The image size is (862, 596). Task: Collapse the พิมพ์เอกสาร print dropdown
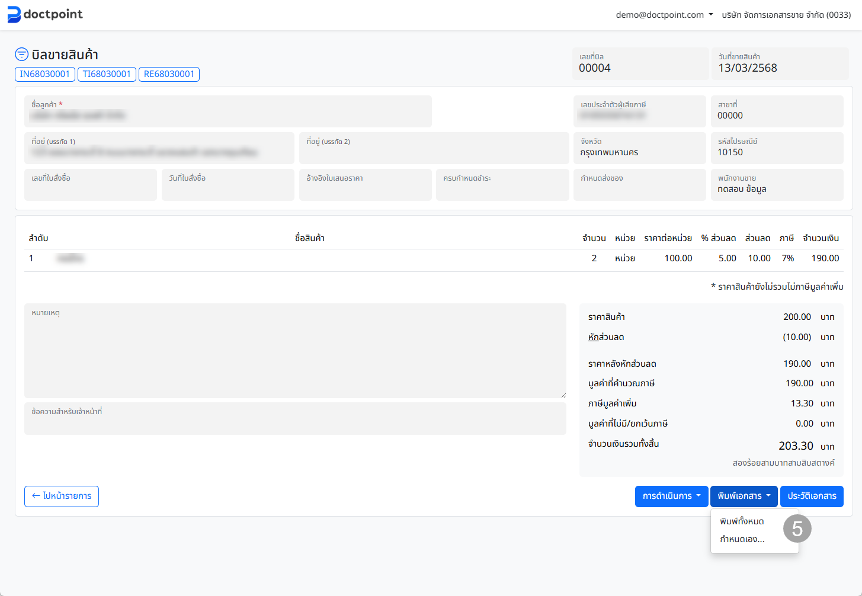(744, 496)
